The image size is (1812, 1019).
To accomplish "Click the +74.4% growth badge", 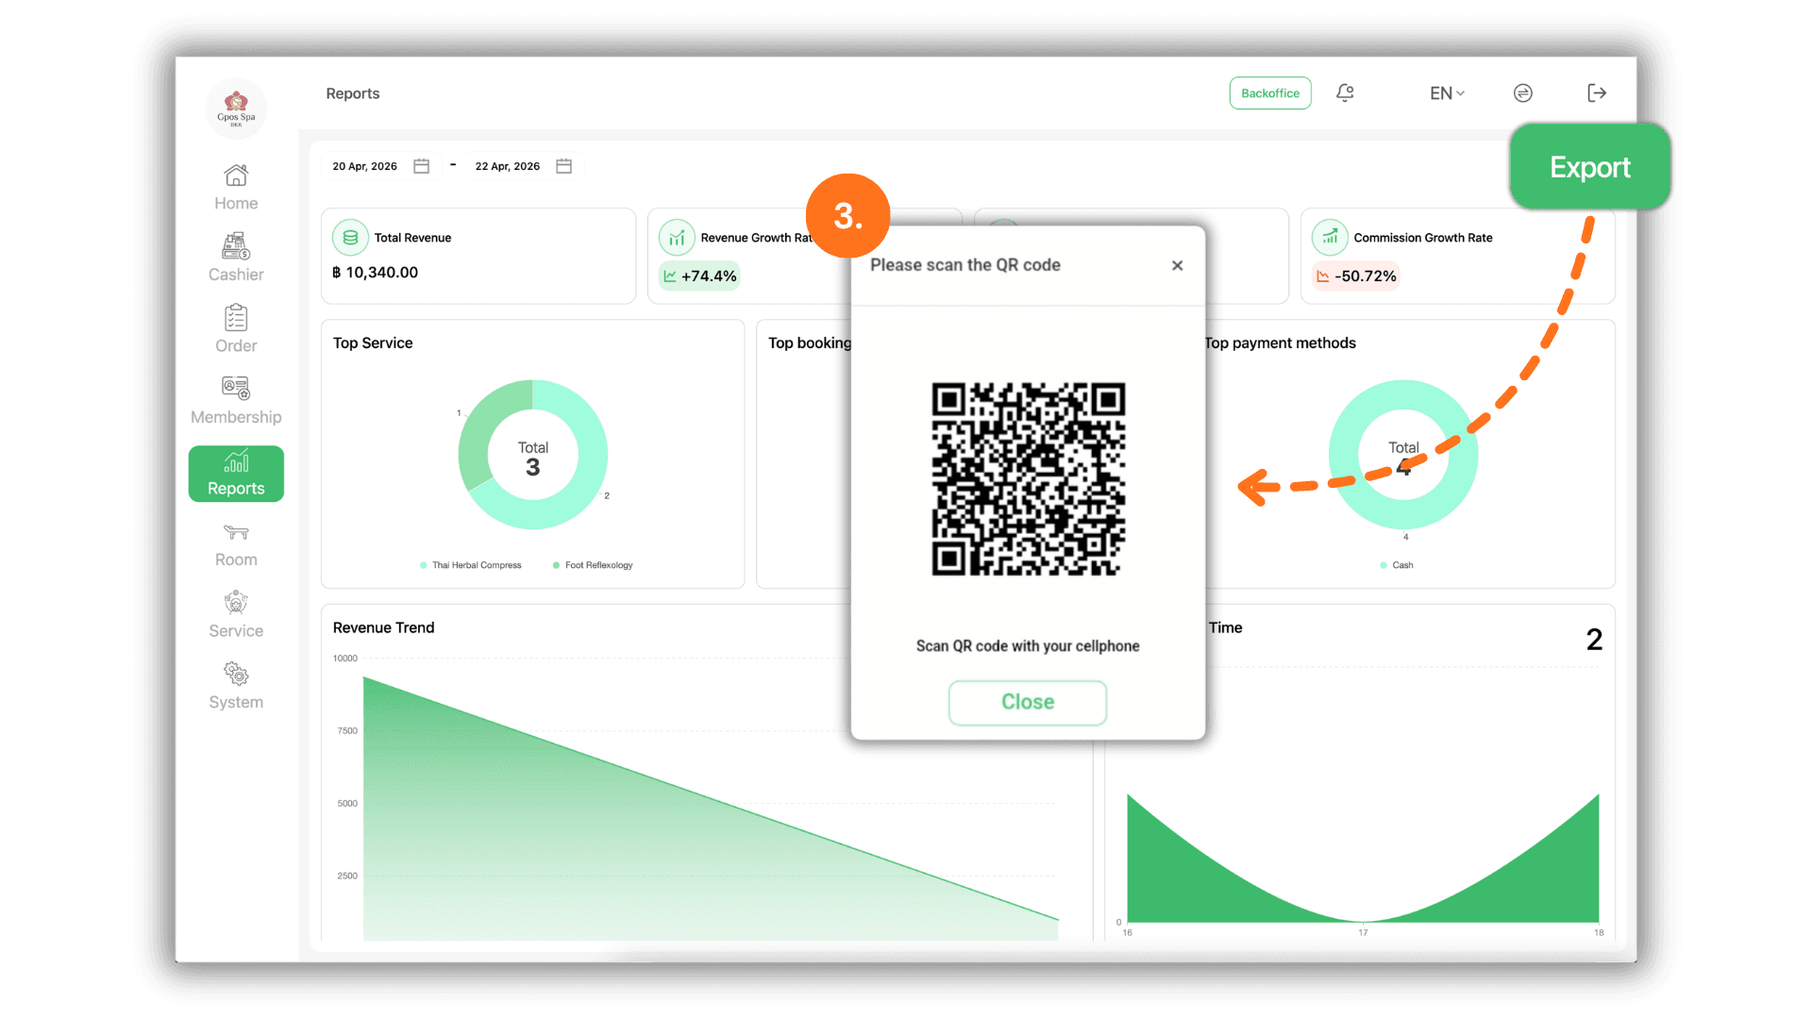I will click(699, 276).
